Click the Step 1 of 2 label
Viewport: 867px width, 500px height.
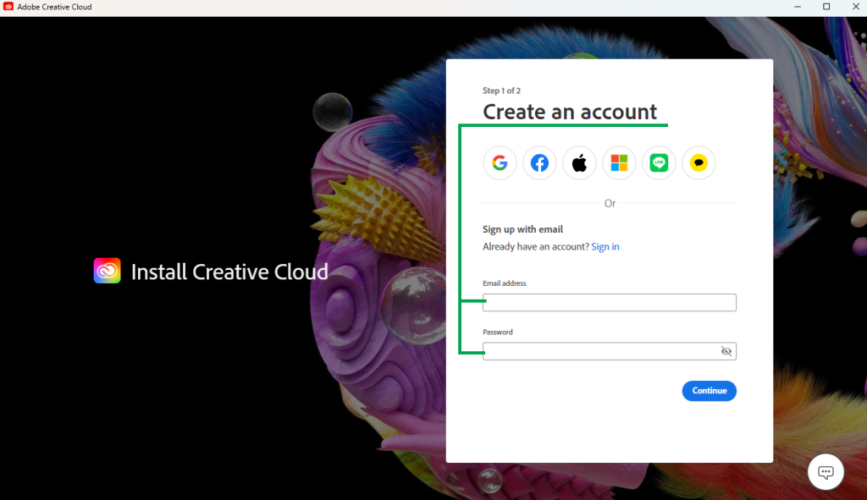pyautogui.click(x=501, y=90)
